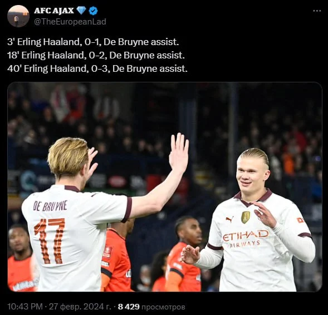Screen dimensions: 328x315
Task: Click the tweet line starting with 40'
Action: pos(97,69)
